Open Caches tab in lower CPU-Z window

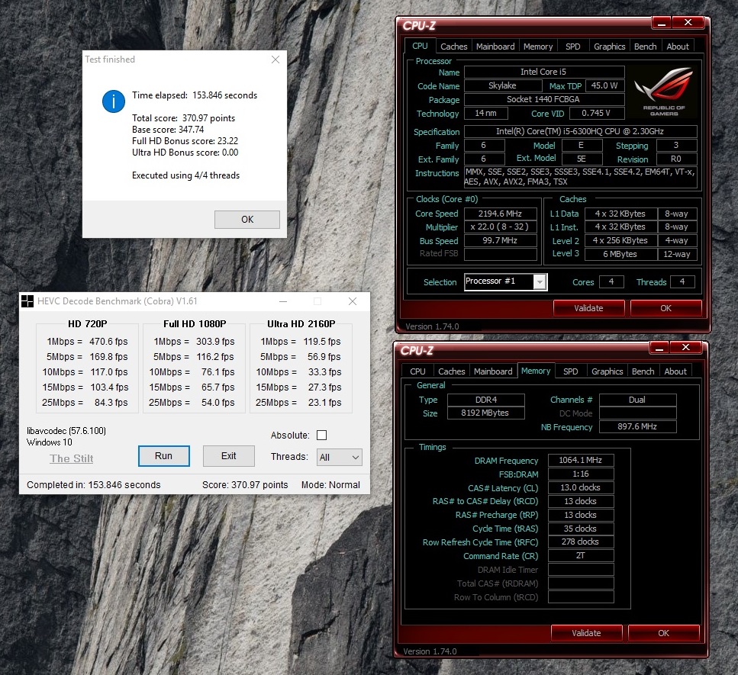[x=451, y=371]
